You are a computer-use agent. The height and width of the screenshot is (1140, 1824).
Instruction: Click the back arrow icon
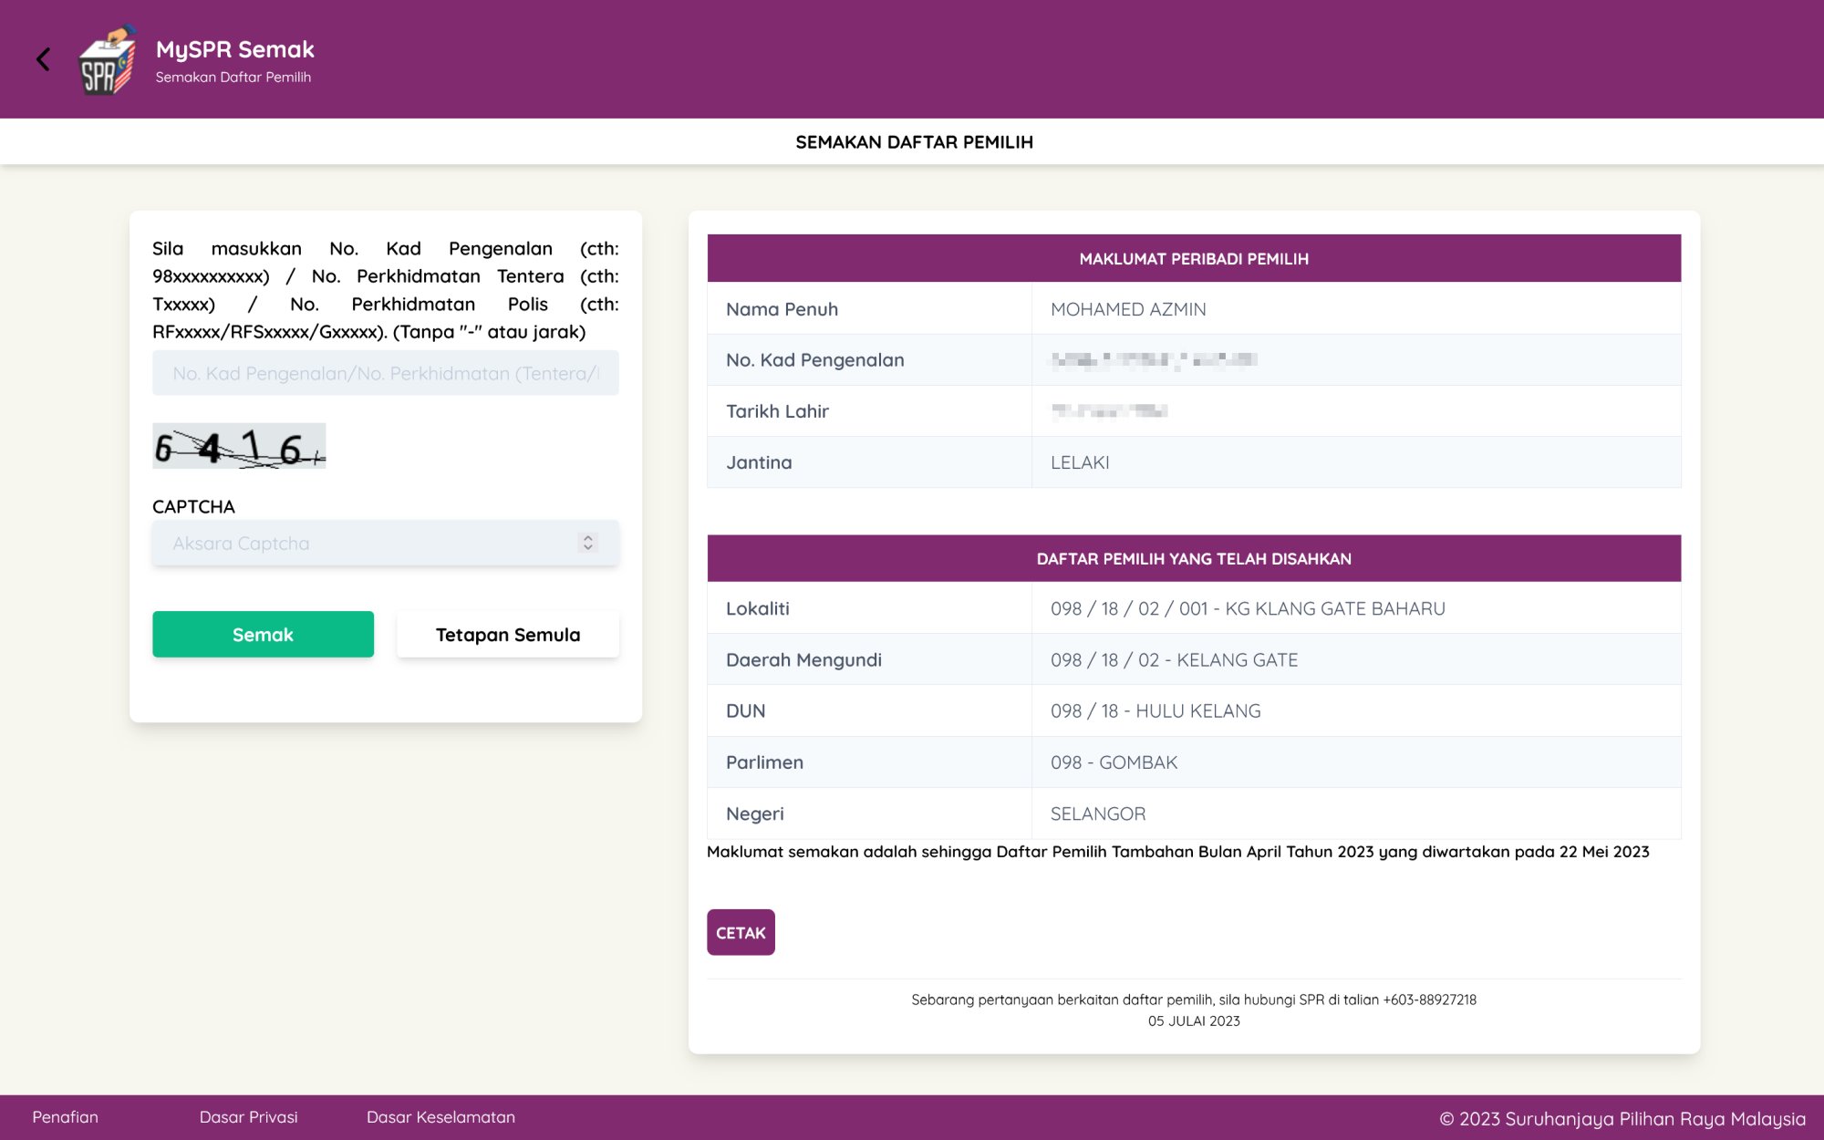click(43, 59)
